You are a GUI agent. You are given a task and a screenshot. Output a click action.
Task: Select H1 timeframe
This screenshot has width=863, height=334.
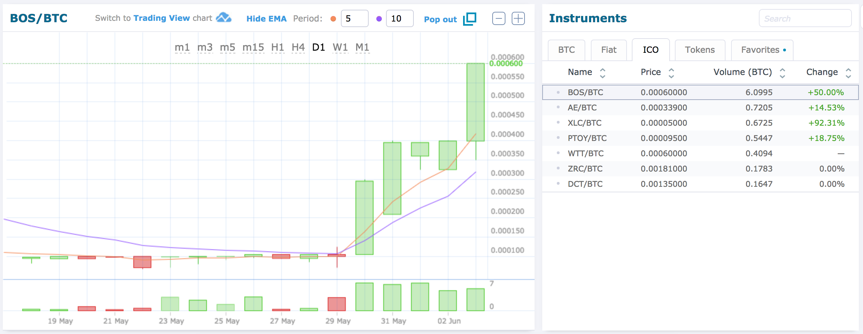(278, 47)
